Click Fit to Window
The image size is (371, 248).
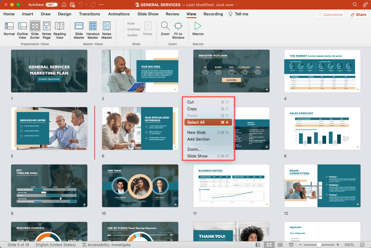(178, 30)
